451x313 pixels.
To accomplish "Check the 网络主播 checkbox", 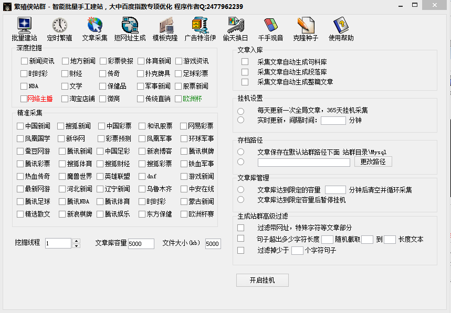I will (x=24, y=99).
